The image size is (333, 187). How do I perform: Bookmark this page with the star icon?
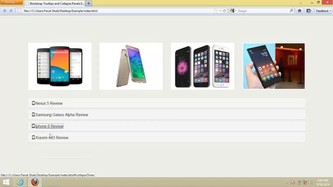[x=216, y=10]
